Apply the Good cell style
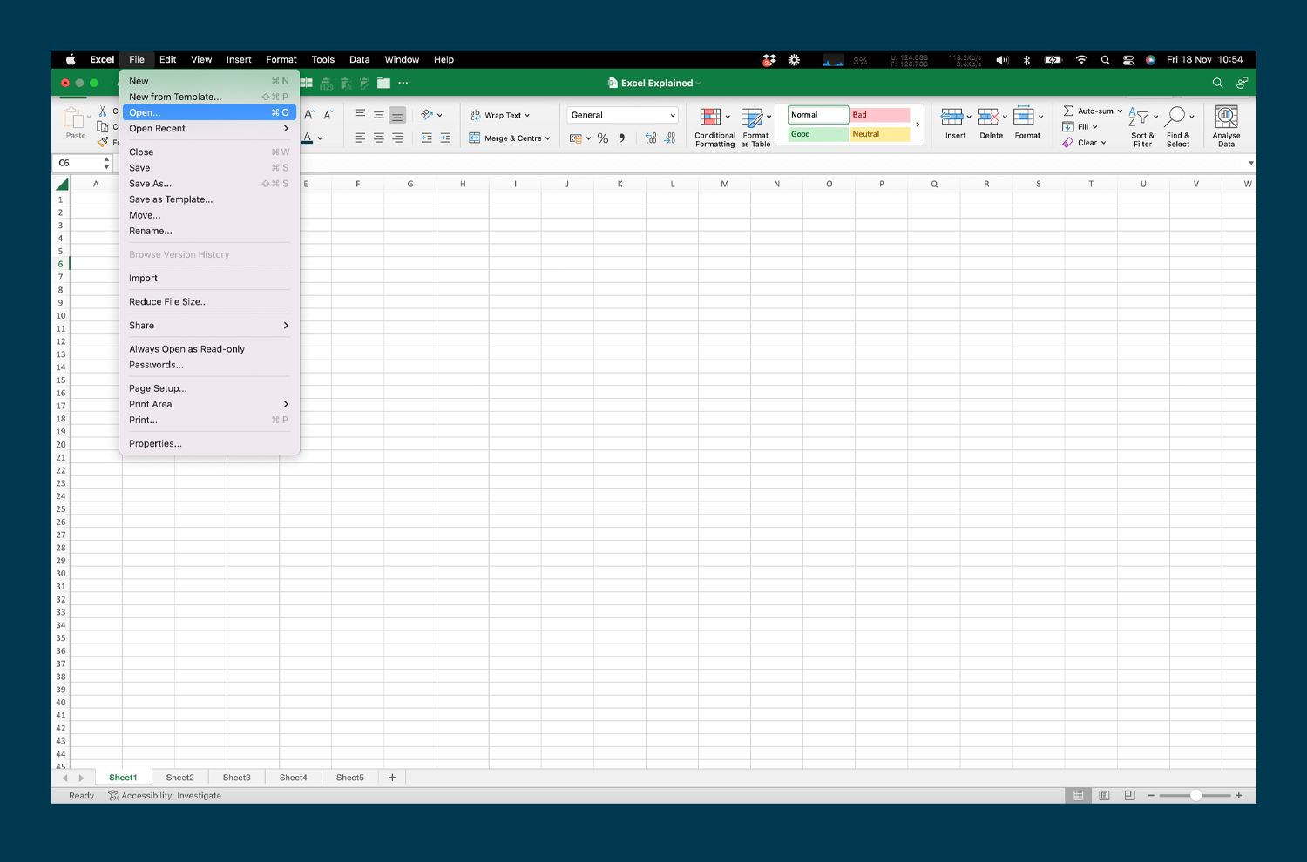1307x862 pixels. point(817,134)
